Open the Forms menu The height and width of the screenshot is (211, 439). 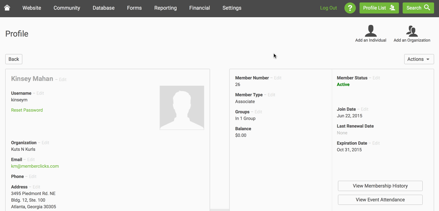click(x=134, y=8)
